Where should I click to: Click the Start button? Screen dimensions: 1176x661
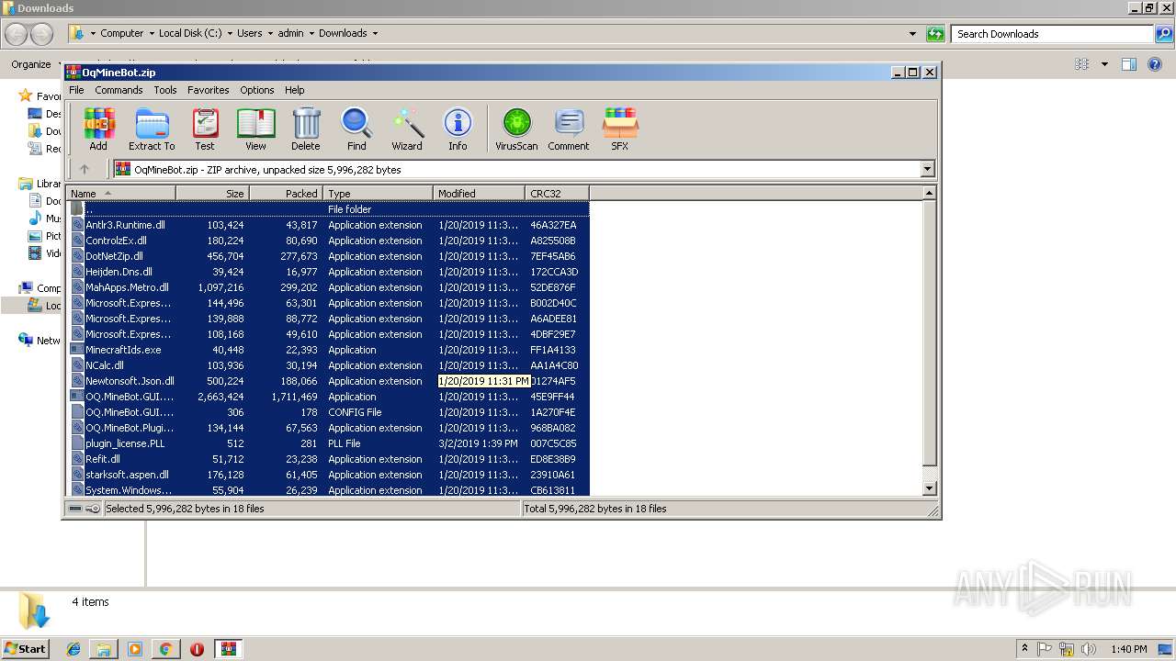click(x=25, y=649)
